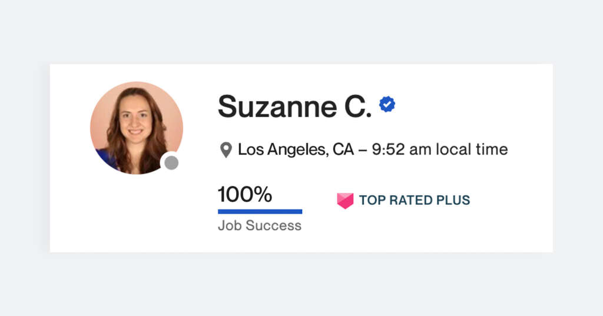
Task: Click the last initial "C." in the name
Action: click(x=355, y=107)
